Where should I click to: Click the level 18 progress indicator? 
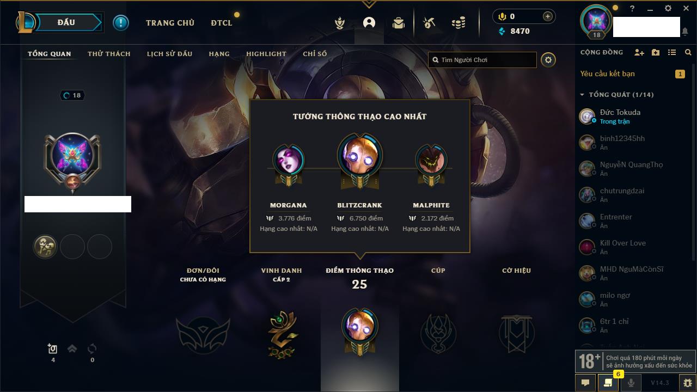click(72, 95)
